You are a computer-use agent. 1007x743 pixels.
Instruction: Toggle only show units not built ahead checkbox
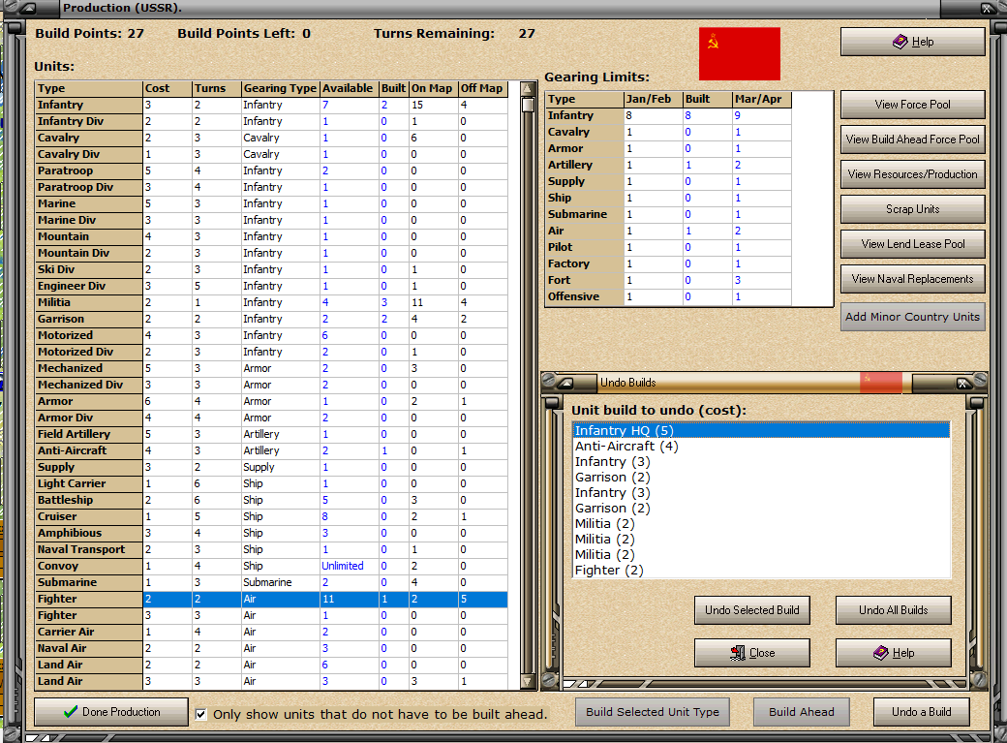[201, 714]
